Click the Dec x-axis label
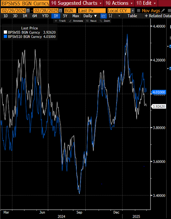The height and width of the screenshot is (219, 171). coord(116,213)
